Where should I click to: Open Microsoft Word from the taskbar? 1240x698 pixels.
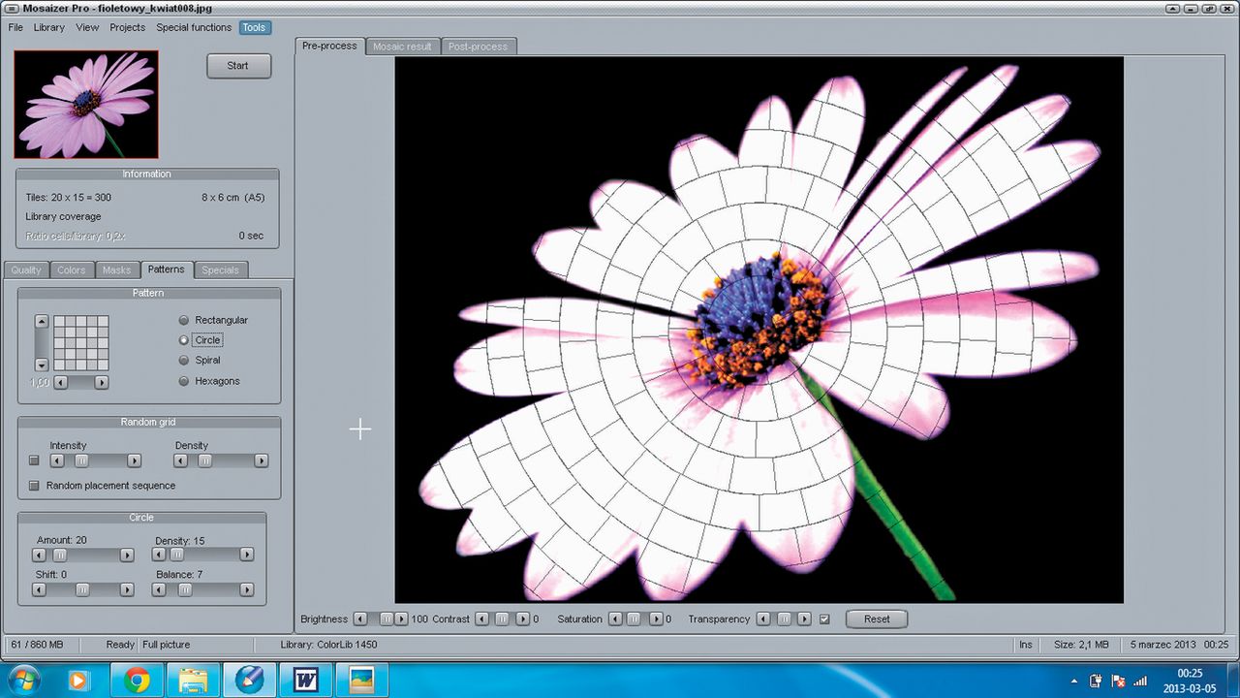[305, 681]
